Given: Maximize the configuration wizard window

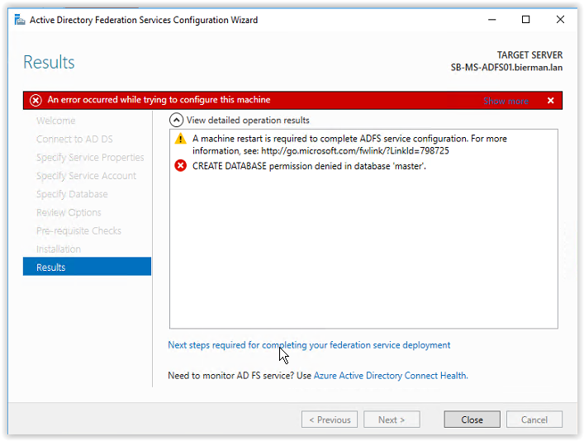Looking at the screenshot, I should pos(525,19).
